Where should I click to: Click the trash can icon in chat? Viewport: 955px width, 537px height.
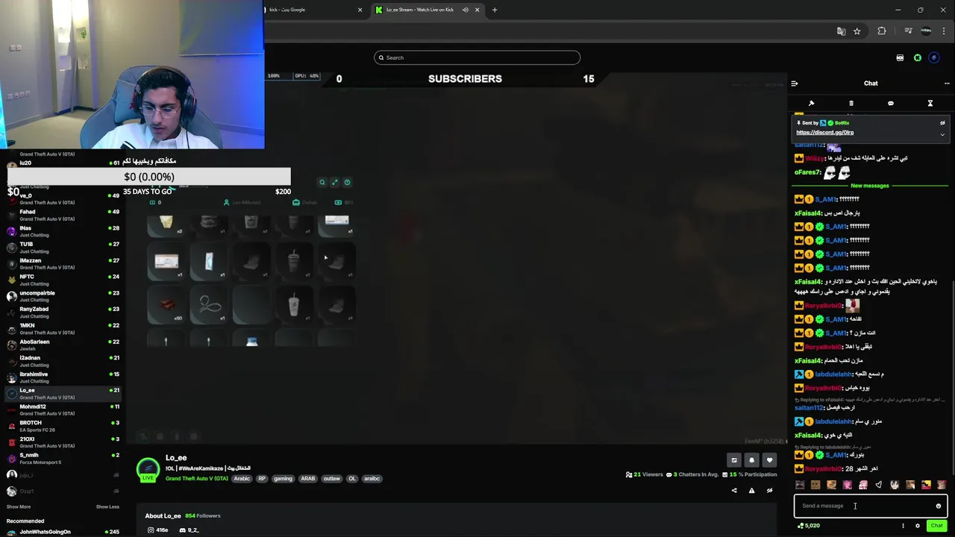tap(851, 104)
